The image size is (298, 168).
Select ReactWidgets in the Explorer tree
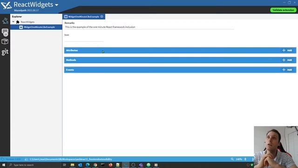pyautogui.click(x=27, y=22)
